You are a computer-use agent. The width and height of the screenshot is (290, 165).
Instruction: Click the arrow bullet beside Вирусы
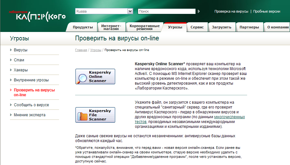pos(11,50)
